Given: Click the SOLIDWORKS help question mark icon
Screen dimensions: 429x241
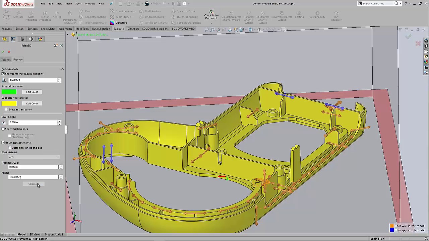Looking at the screenshot, I should tap(406, 3).
